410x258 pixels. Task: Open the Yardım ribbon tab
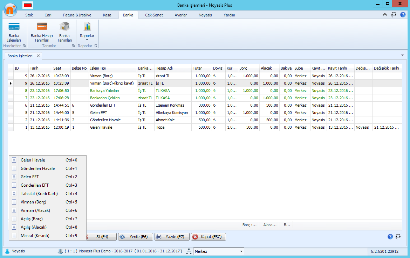(x=229, y=15)
